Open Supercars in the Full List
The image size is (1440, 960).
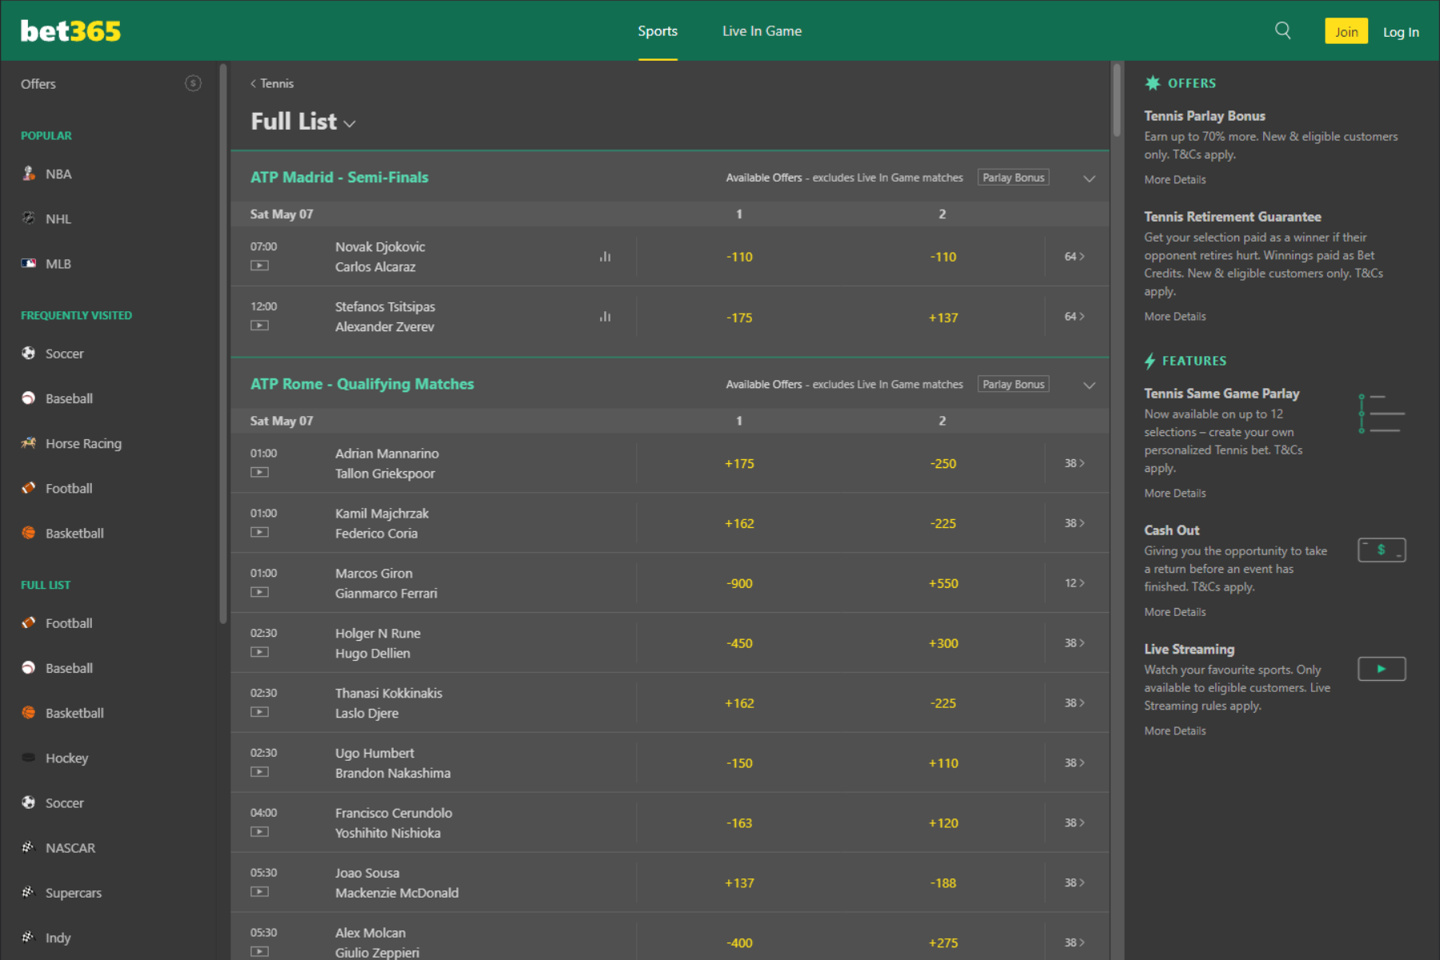[74, 893]
